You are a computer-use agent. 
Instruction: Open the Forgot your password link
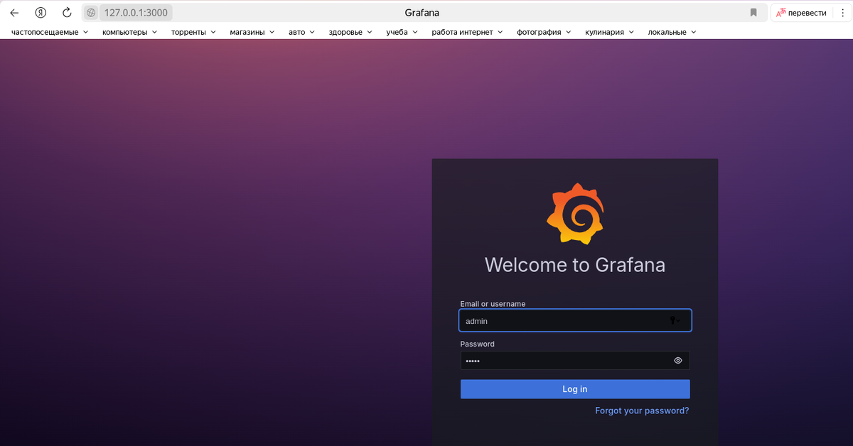pyautogui.click(x=642, y=410)
